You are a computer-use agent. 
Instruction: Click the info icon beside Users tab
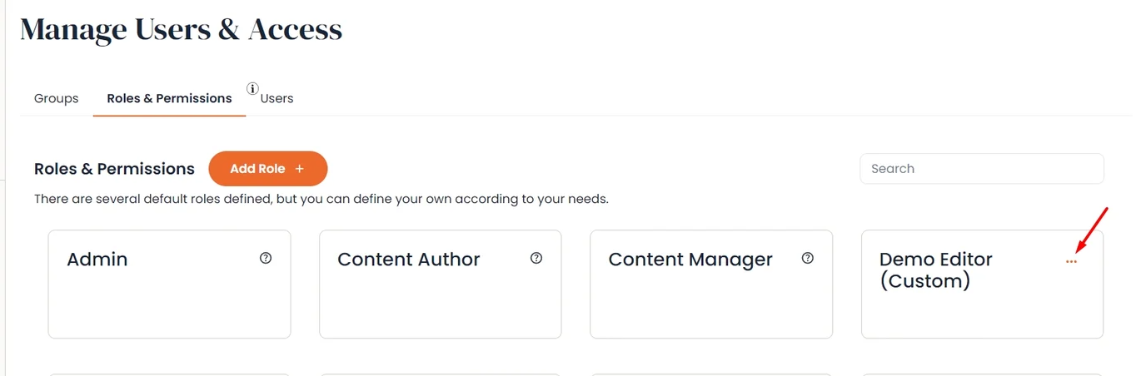coord(252,88)
